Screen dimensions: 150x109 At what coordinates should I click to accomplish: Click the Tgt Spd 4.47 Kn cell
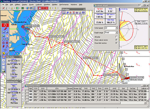click(x=100, y=10)
